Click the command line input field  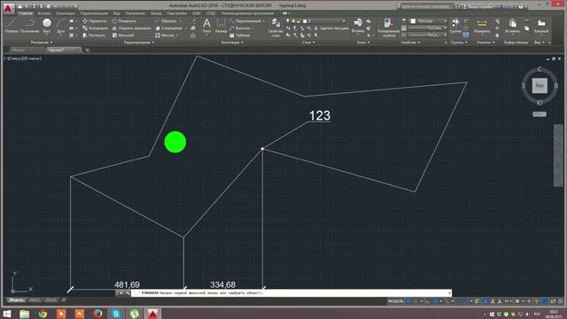pos(291,293)
